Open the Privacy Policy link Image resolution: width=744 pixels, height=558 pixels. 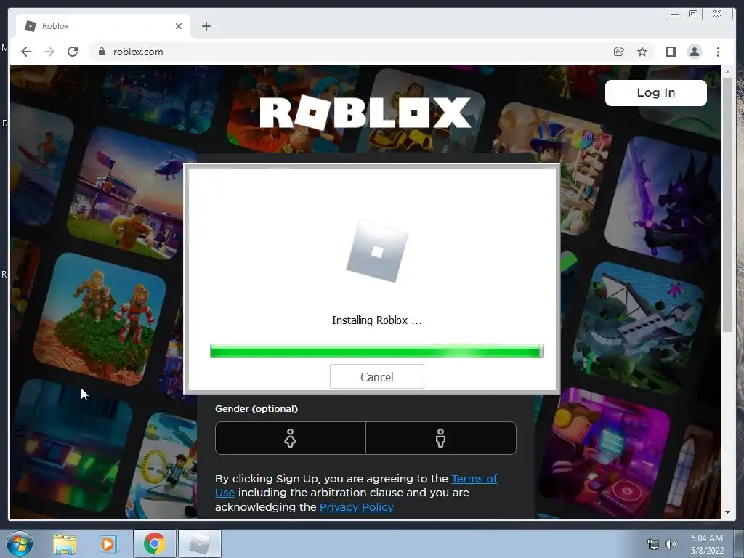[356, 507]
